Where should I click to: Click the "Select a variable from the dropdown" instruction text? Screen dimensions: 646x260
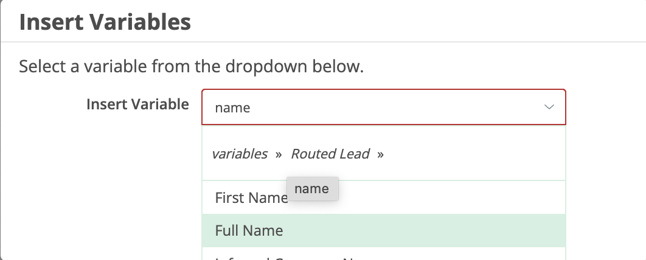click(x=191, y=66)
